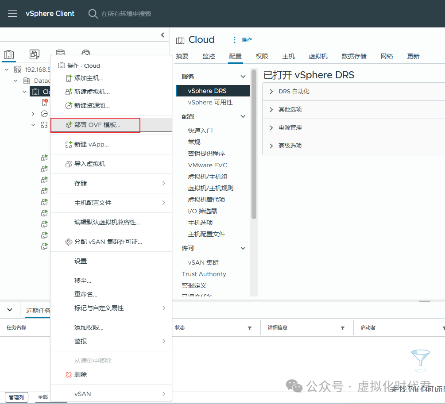Image resolution: width=445 pixels, height=404 pixels.
Task: Open vSAN submenu in context menu
Action: 111,394
